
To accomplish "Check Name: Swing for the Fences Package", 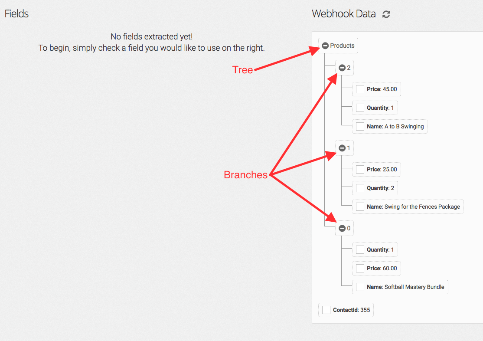I will tap(360, 207).
